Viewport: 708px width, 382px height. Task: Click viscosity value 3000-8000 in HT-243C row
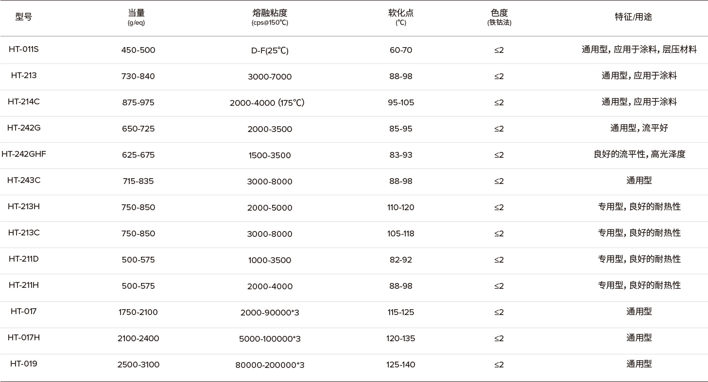coord(270,182)
